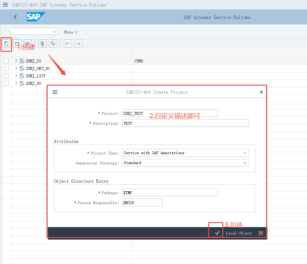Click the forward arrow toolbar button
307x264 pixels.
78,43
